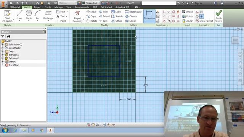Switch to the Manage tab
The width and height of the screenshot is (244, 137).
[58, 7]
